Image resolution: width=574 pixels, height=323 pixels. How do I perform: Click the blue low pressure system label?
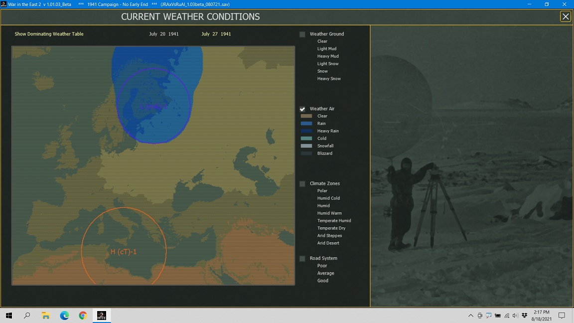(153, 107)
